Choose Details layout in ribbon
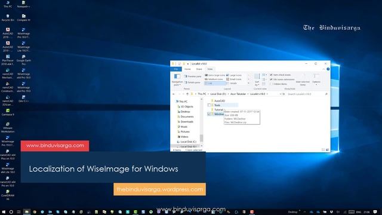The width and height of the screenshot is (382, 215). pos(232,84)
